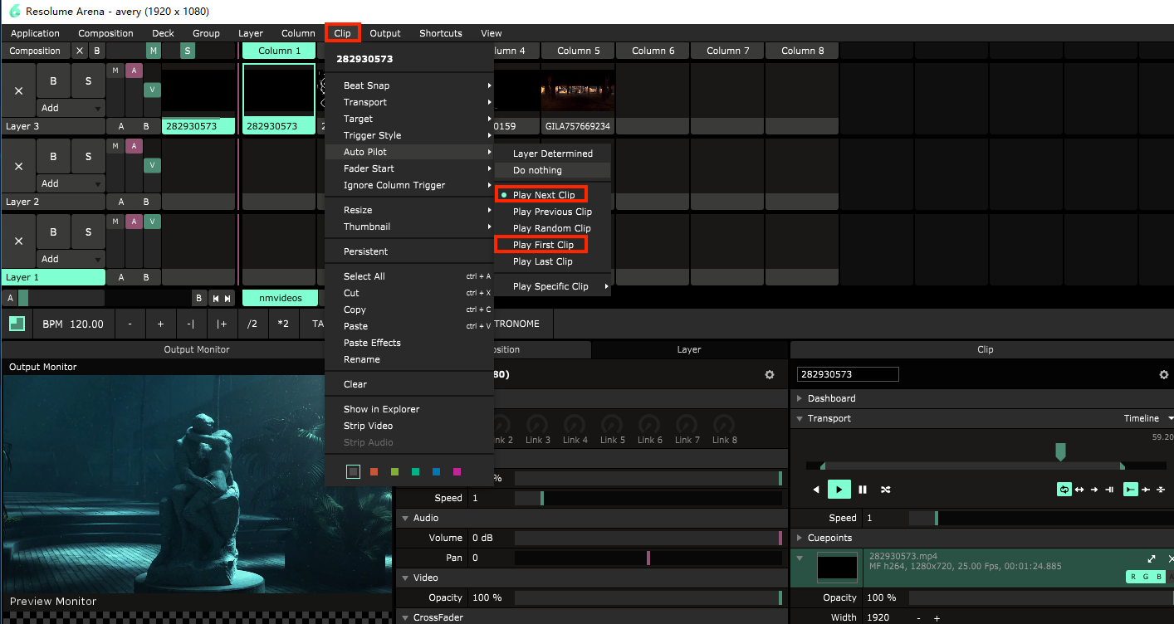Click the play forward transport button

839,490
